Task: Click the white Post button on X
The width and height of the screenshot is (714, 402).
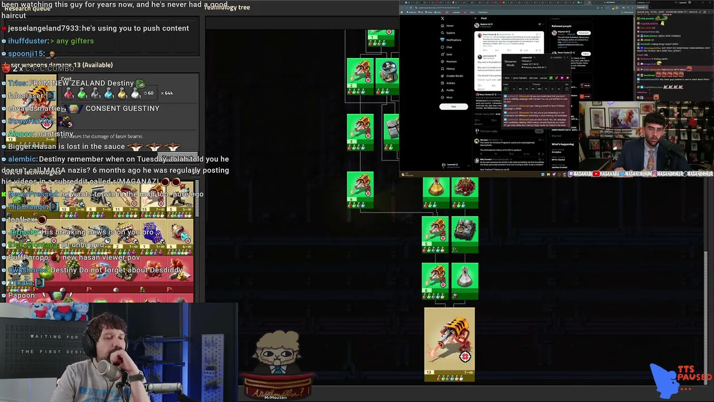Action: (x=454, y=107)
